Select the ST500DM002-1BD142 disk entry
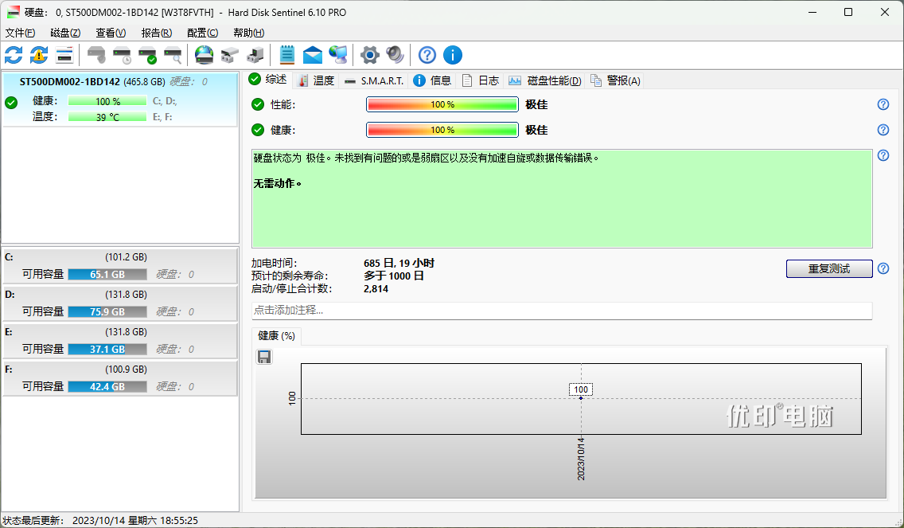 tap(120, 100)
